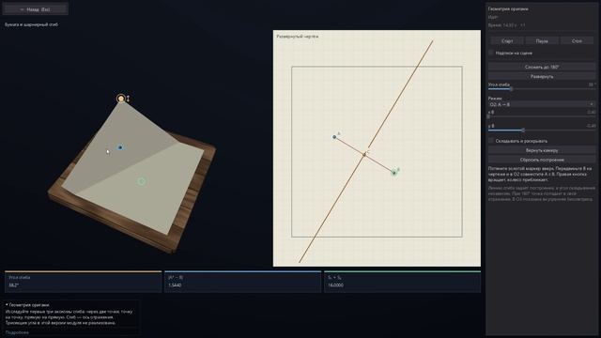Click the Развернуть button

542,76
